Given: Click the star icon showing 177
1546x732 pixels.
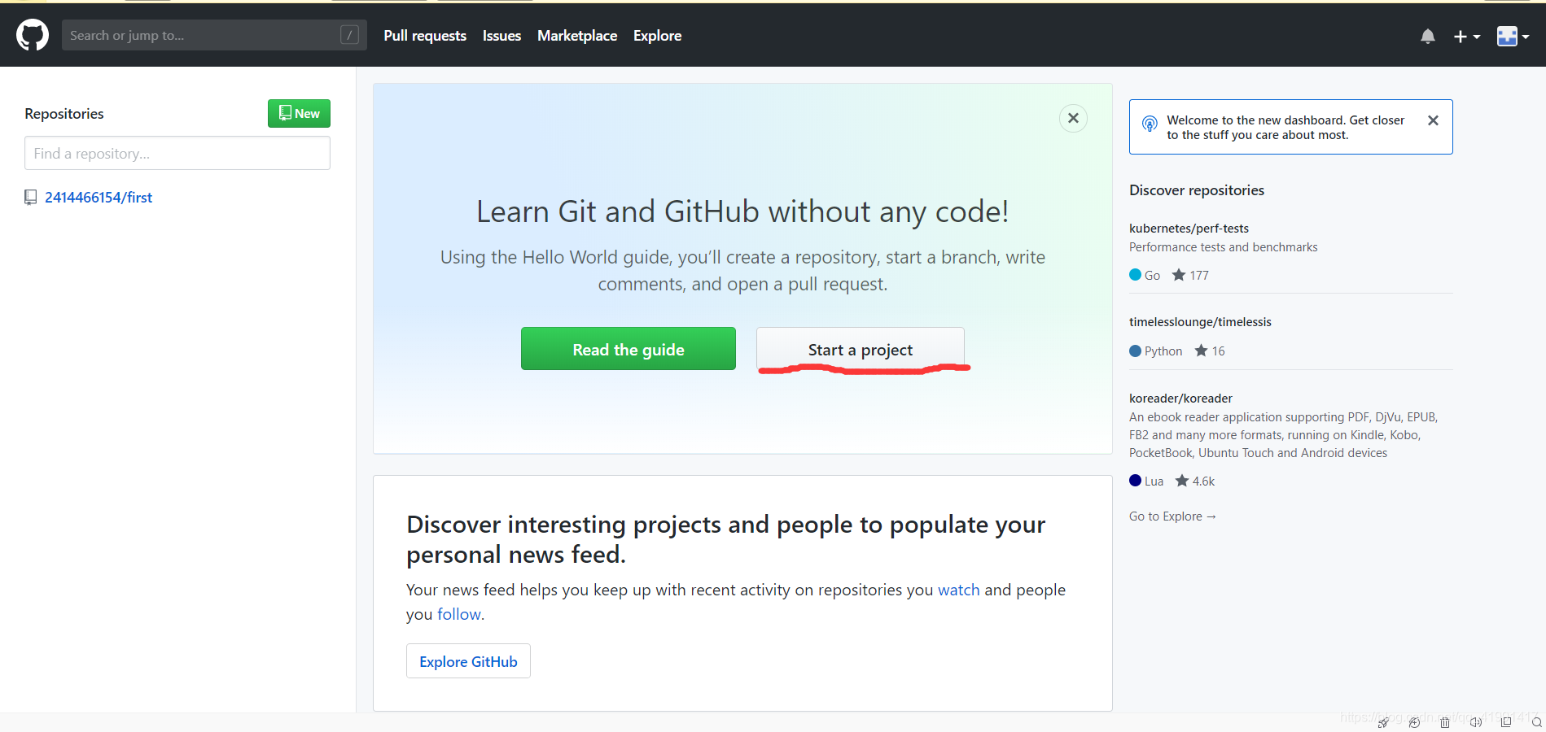Looking at the screenshot, I should point(1179,275).
